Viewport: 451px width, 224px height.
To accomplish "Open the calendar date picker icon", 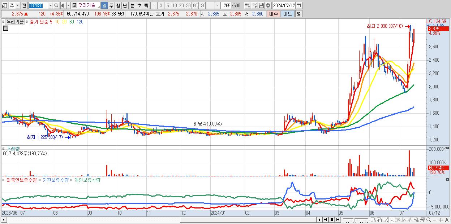I will click(x=299, y=5).
